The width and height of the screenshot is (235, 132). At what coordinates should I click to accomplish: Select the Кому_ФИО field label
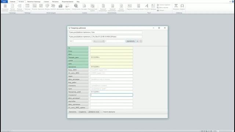click(78, 70)
